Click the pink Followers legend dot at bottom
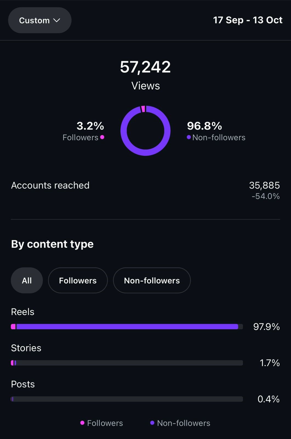Viewport: 291px width, 439px height. pos(82,423)
